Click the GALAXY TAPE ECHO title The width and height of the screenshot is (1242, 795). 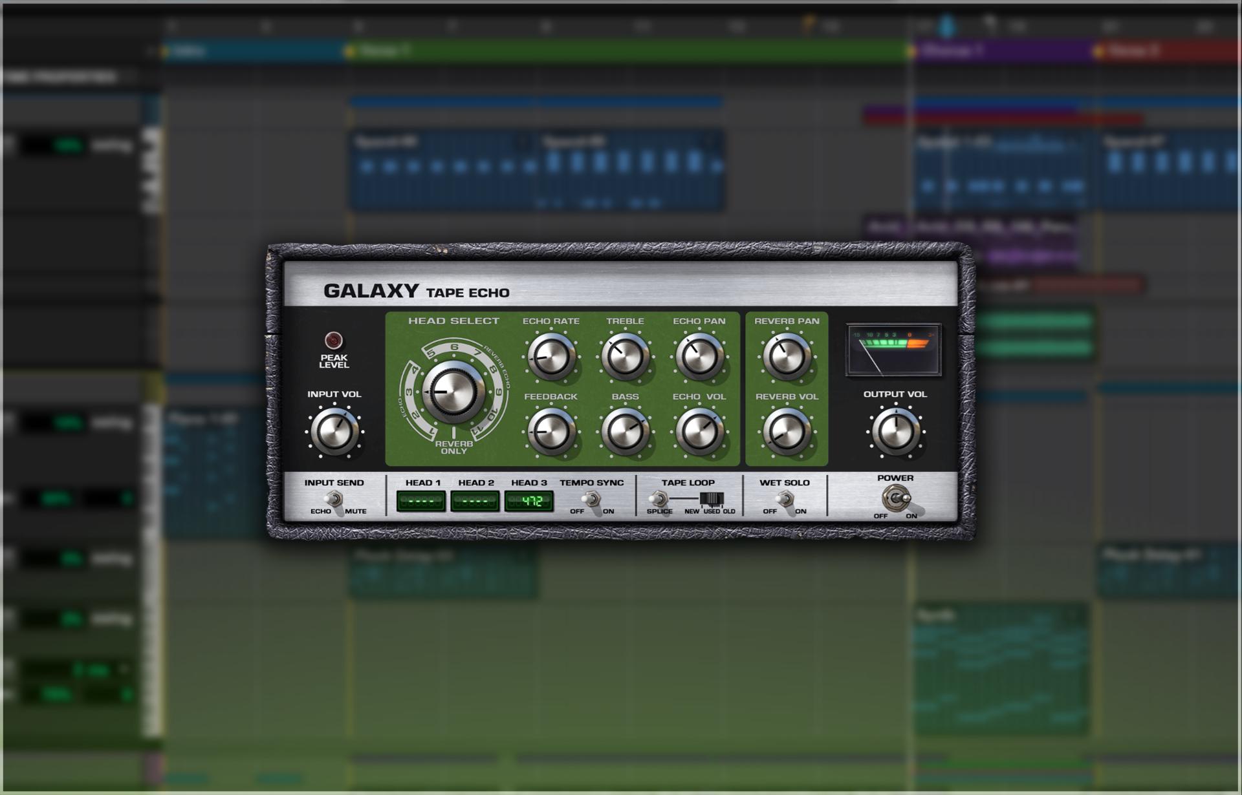[417, 291]
